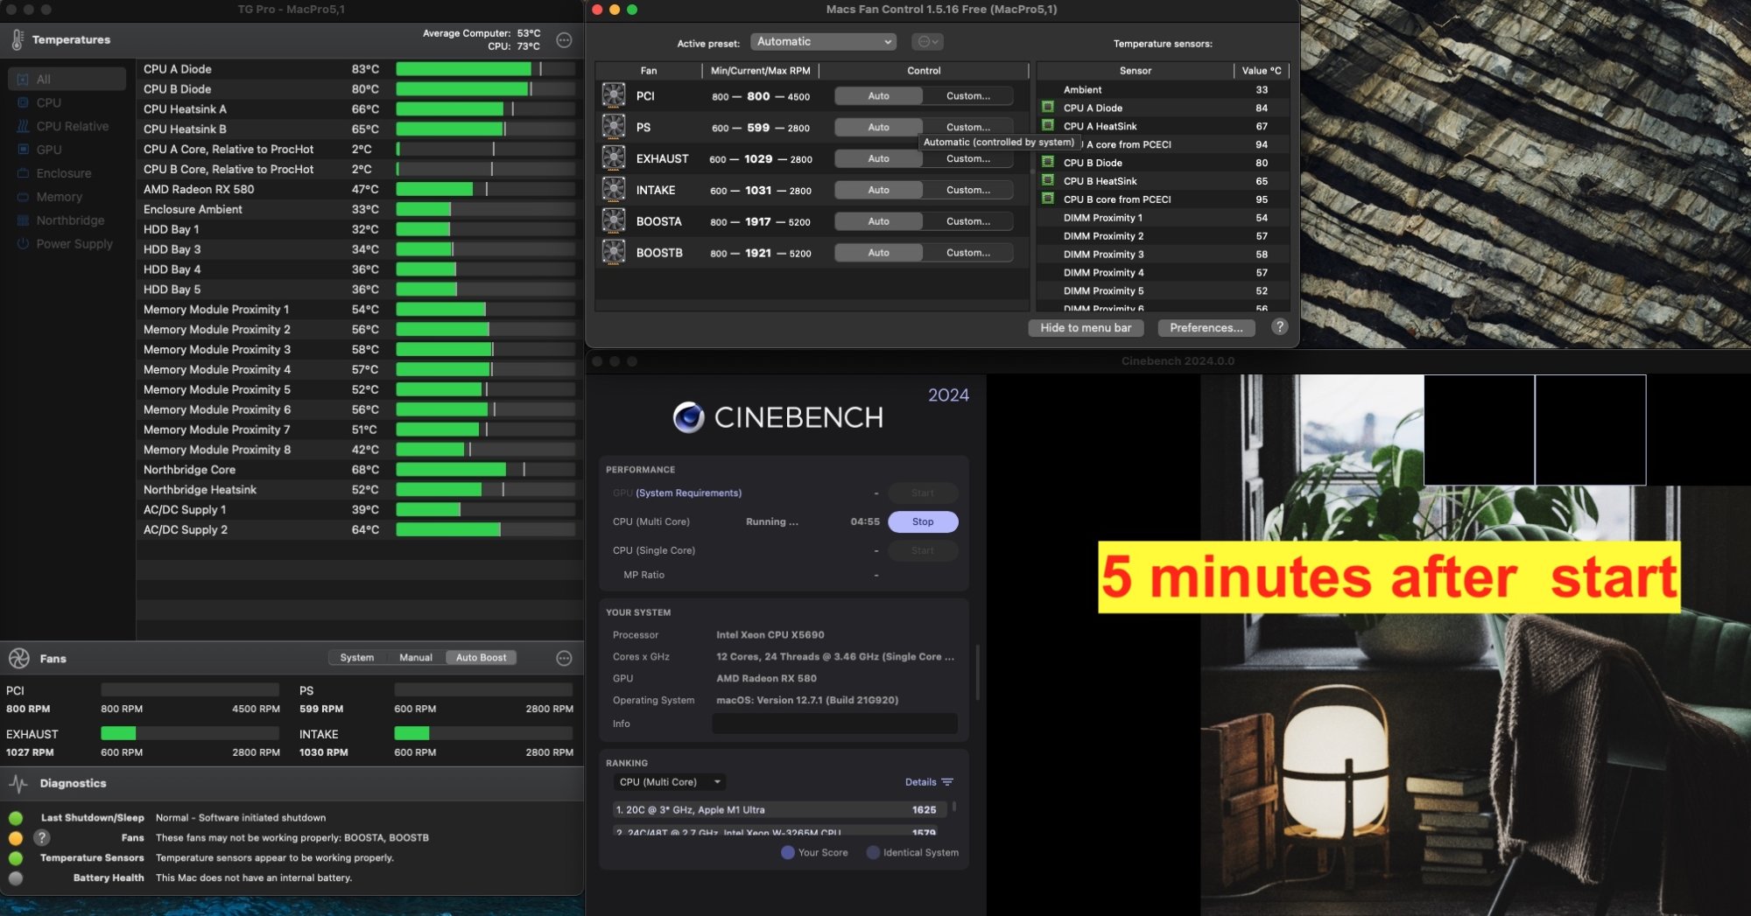Click the chip icon next to CPU B HeatSink sensor
This screenshot has width=1751, height=916.
coord(1047,180)
